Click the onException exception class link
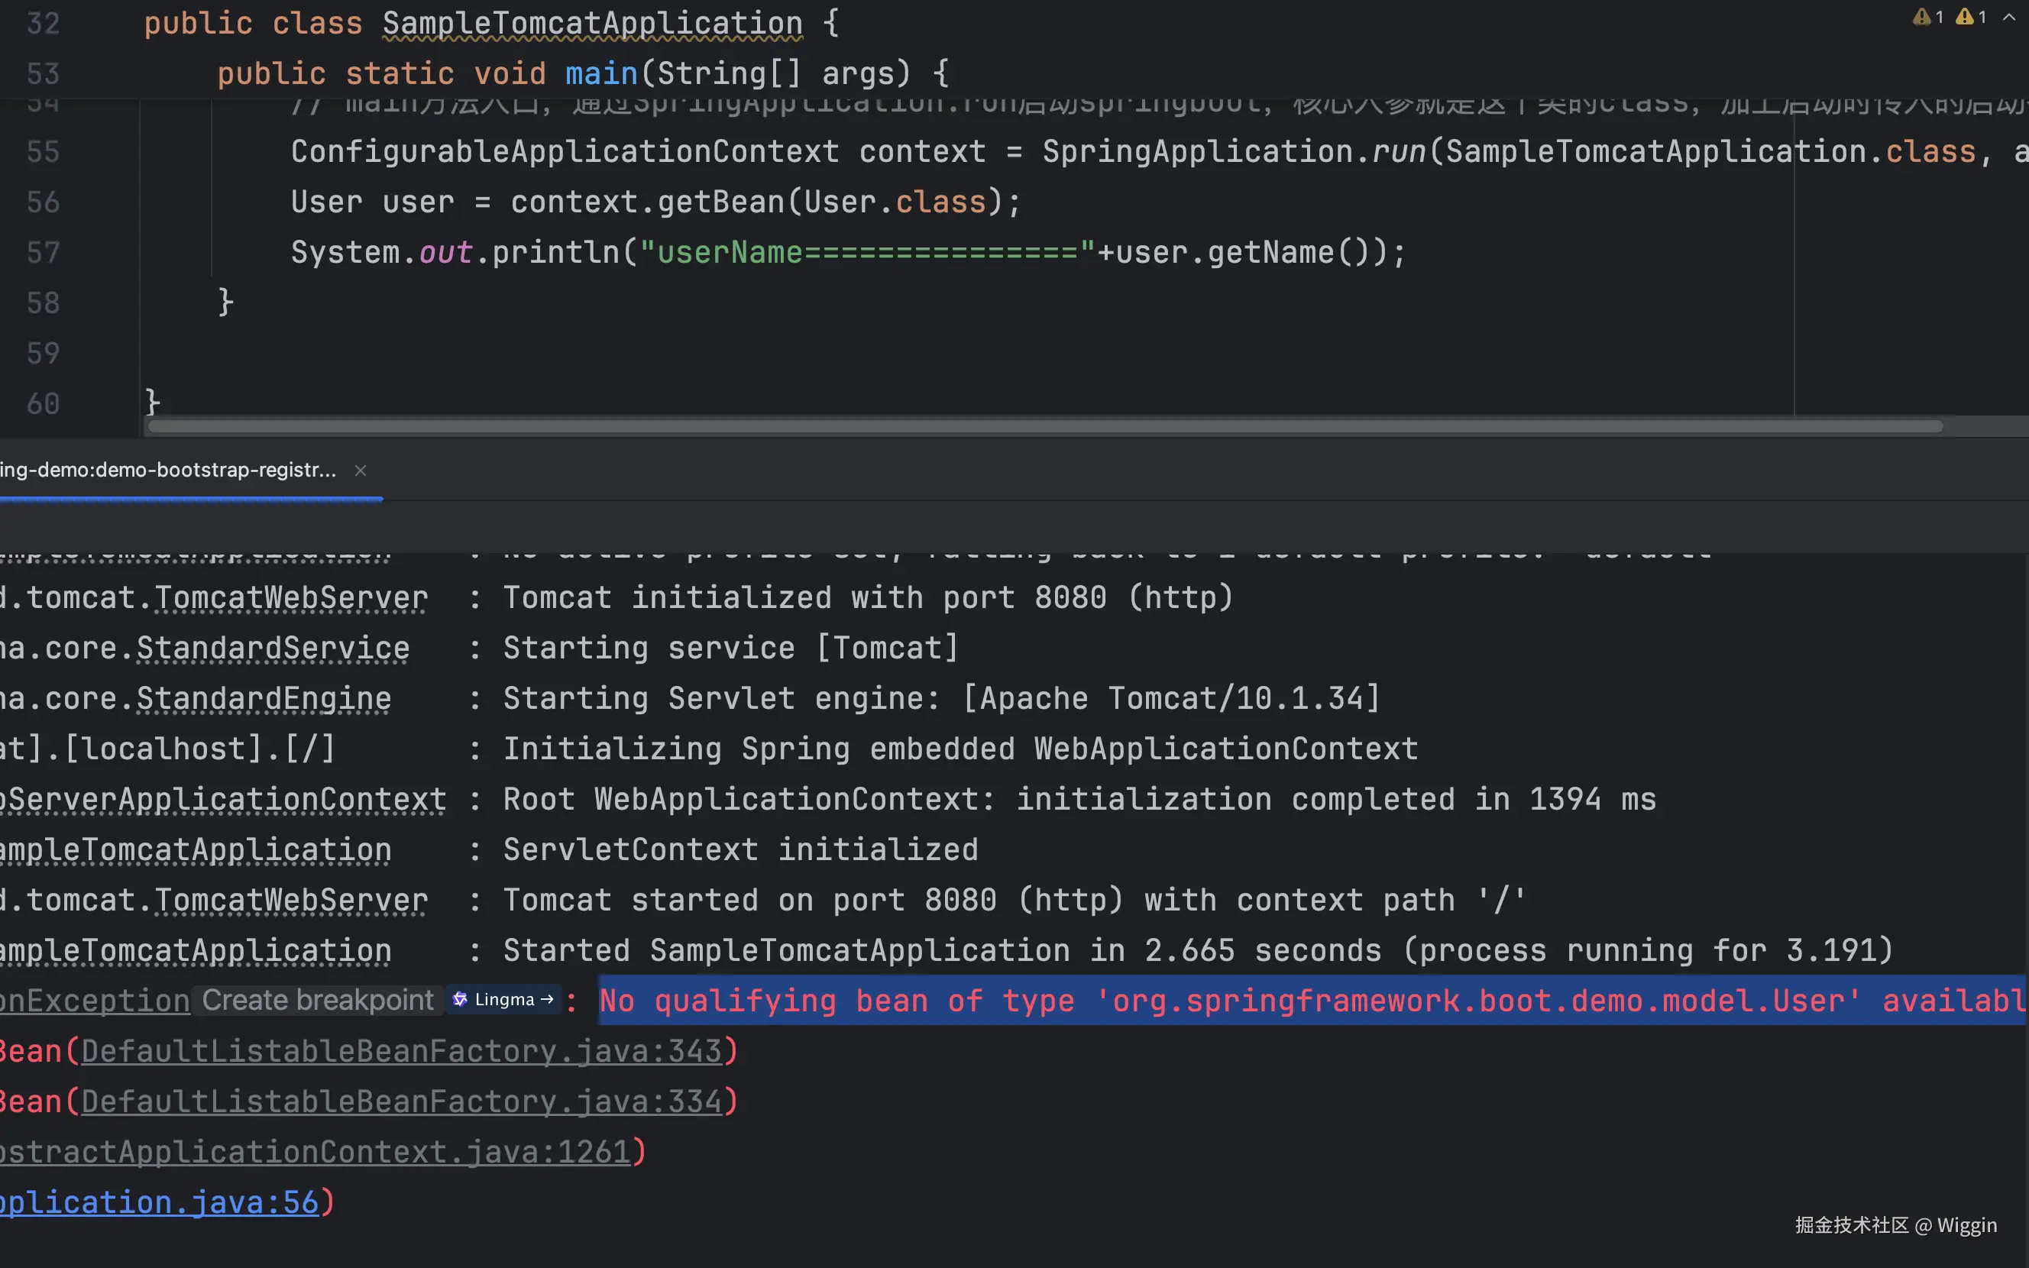 [94, 1001]
